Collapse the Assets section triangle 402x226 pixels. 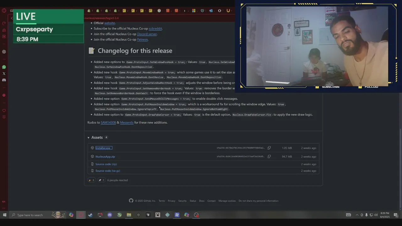click(x=89, y=137)
